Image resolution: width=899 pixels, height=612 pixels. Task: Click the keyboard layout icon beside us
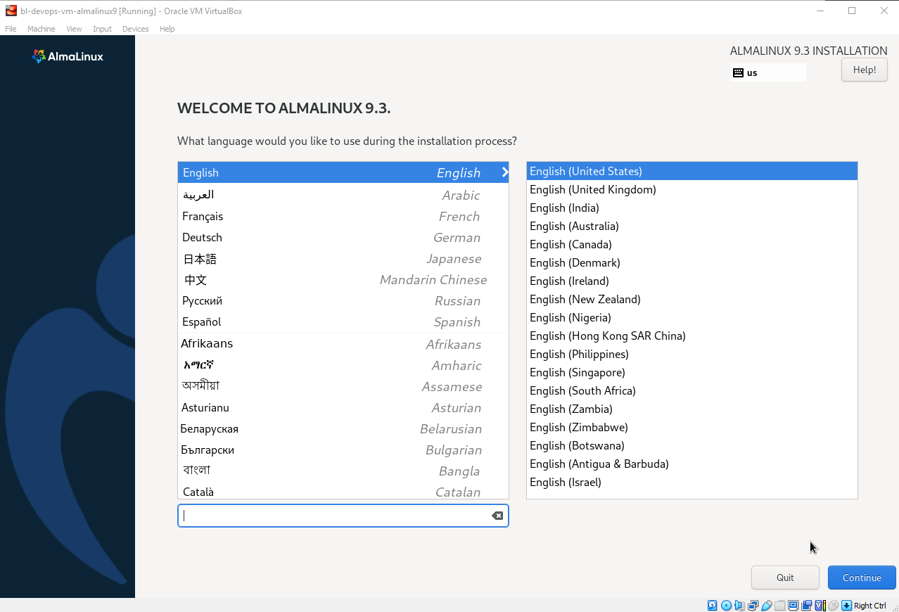click(738, 72)
